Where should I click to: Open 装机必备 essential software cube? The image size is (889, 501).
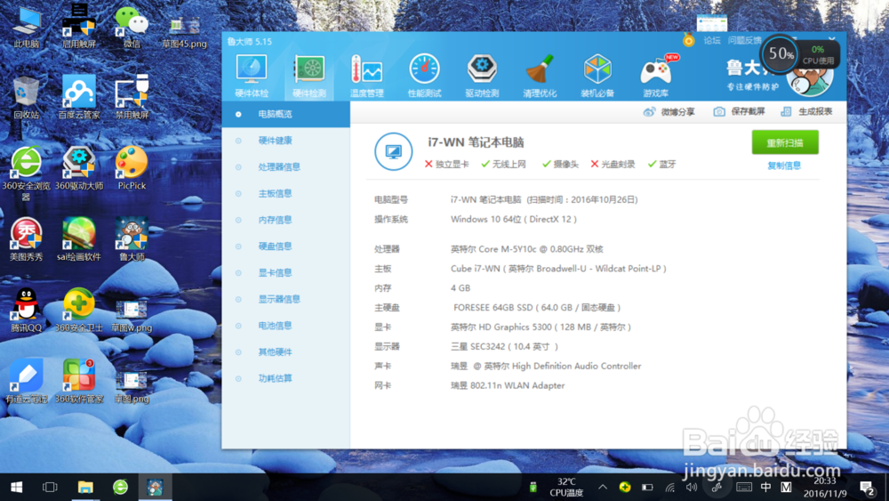click(x=597, y=76)
